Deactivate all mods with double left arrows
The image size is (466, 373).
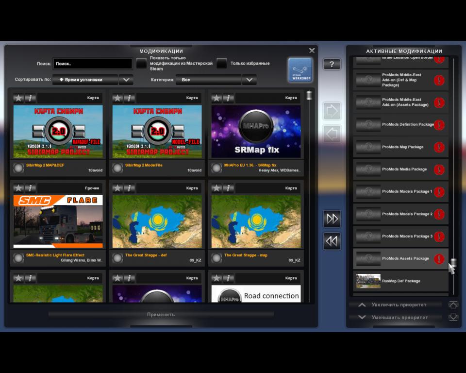click(332, 241)
